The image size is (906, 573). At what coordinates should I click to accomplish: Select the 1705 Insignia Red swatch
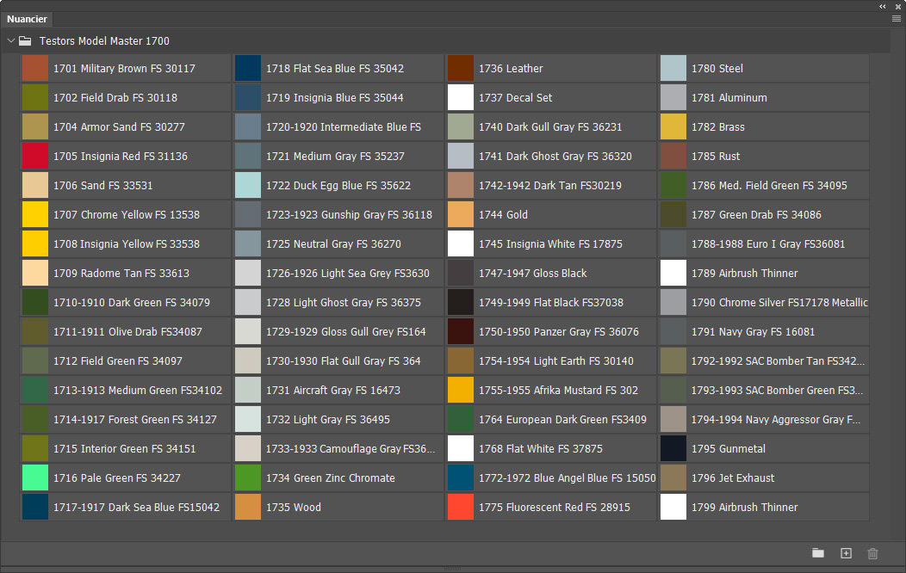tap(35, 157)
